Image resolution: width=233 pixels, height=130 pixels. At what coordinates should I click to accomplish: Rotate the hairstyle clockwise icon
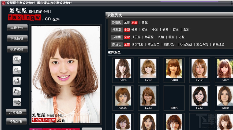click(x=17, y=91)
